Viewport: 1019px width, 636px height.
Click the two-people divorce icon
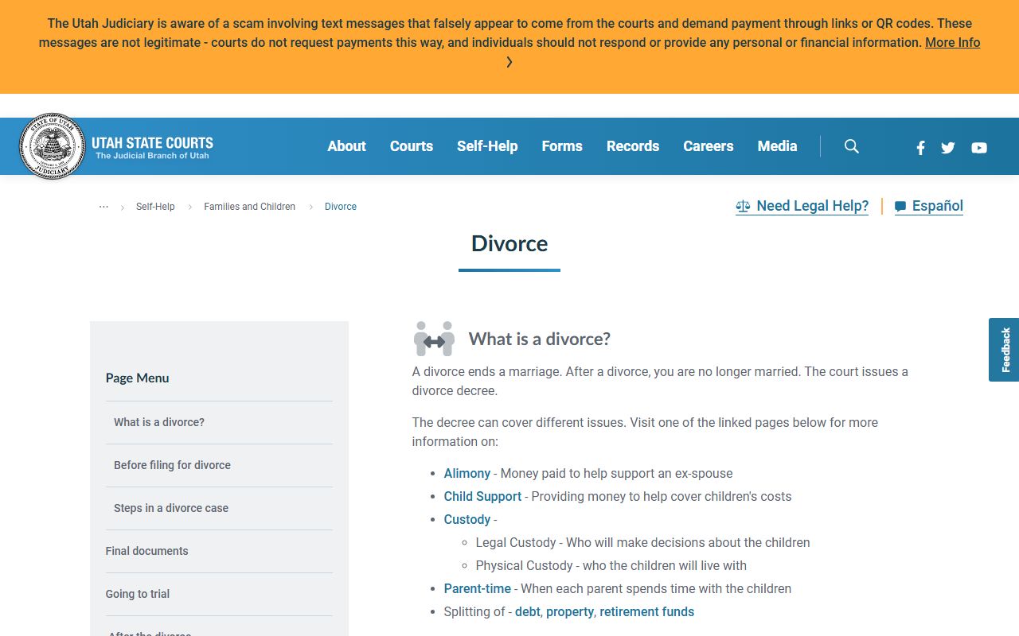pos(434,339)
